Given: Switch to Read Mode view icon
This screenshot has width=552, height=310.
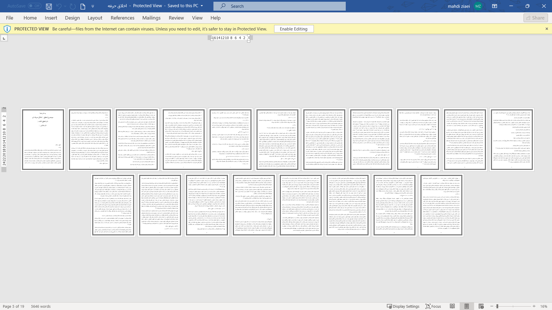Looking at the screenshot, I should (452, 306).
